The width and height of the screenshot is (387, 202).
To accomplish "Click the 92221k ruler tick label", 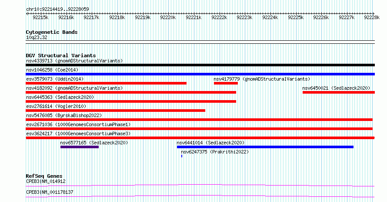I will click(x=193, y=17).
